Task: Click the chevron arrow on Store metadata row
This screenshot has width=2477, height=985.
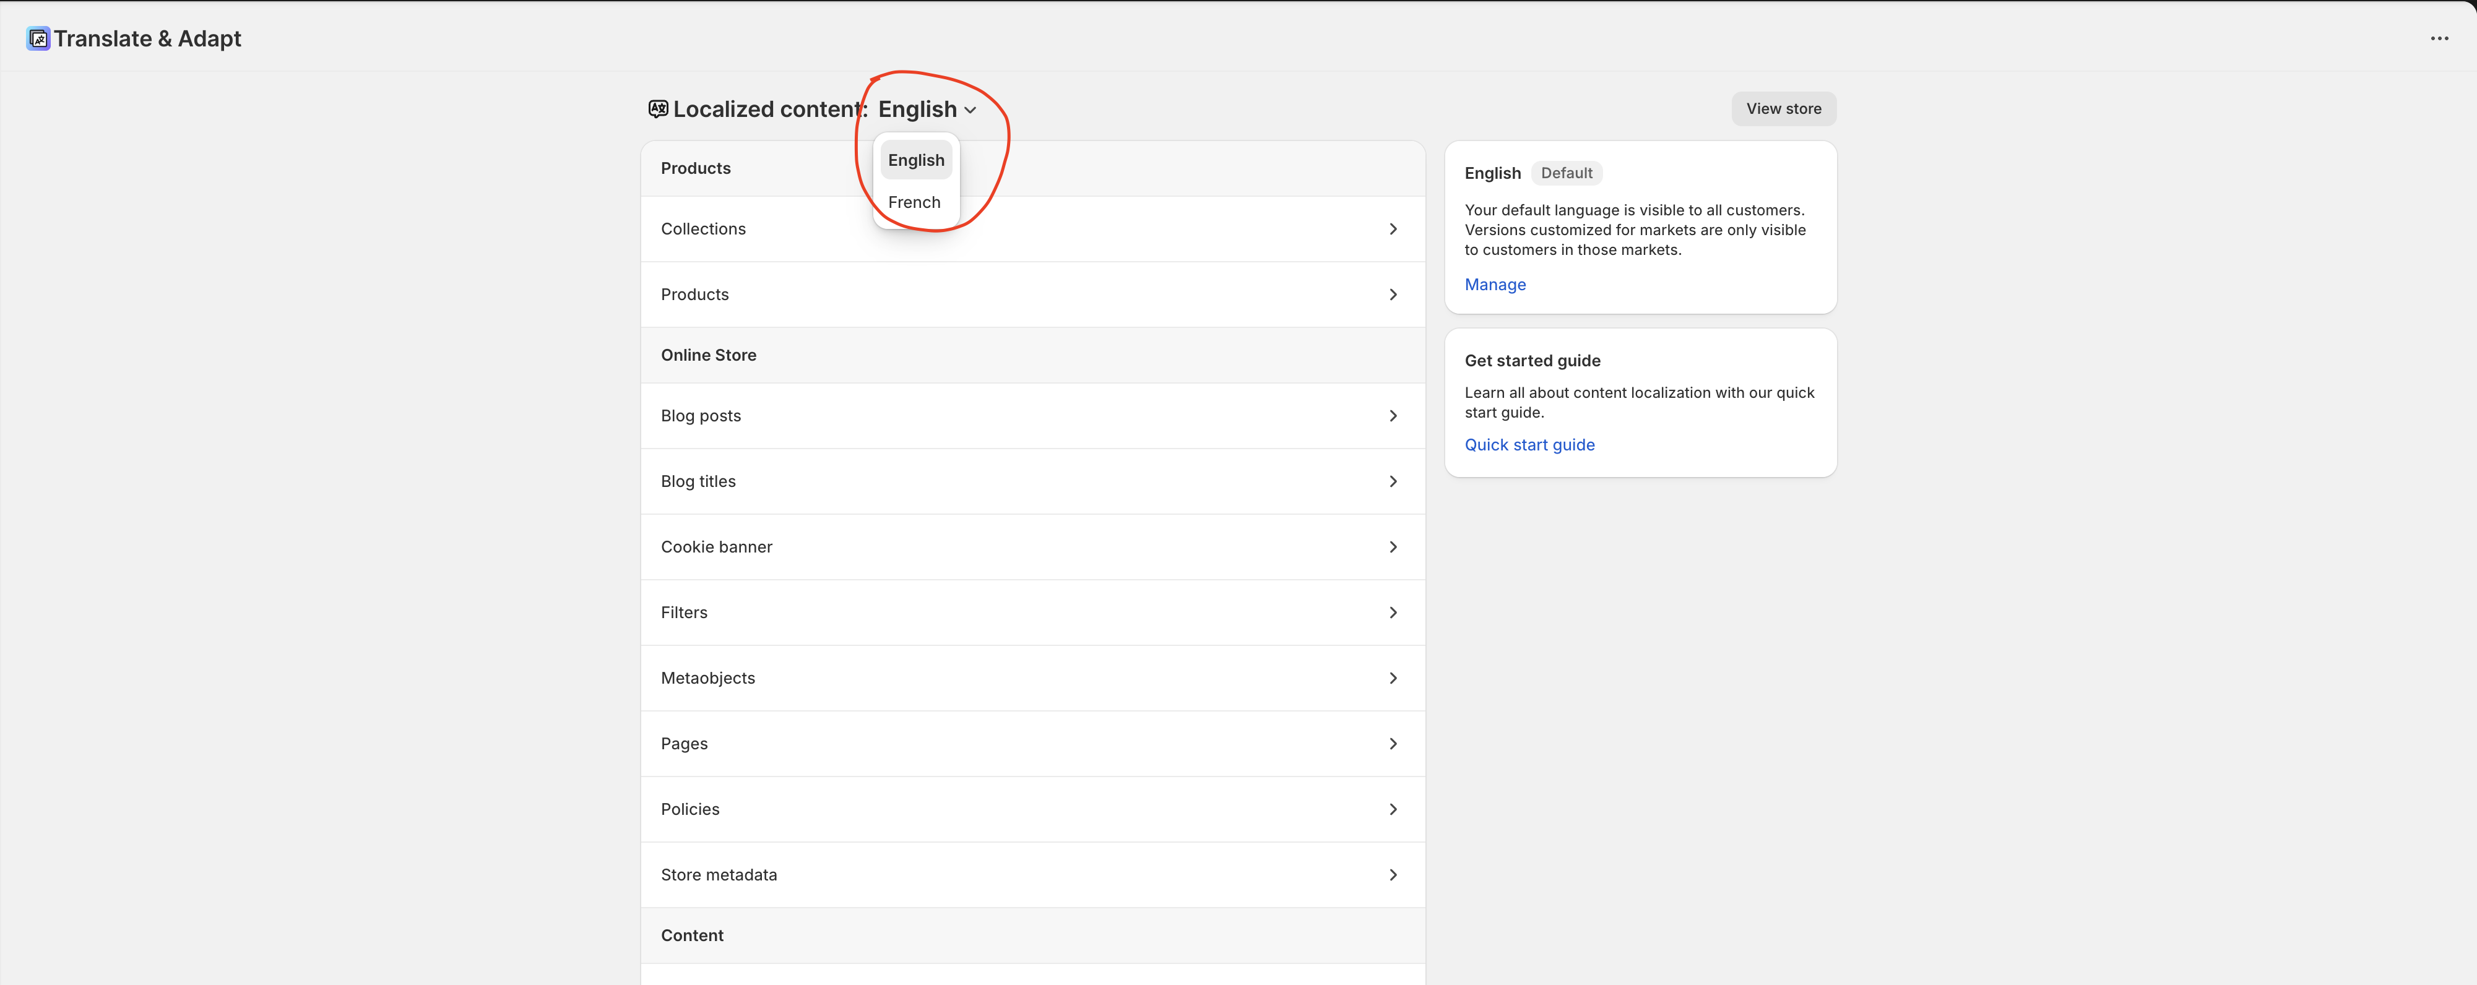Action: coord(1393,874)
